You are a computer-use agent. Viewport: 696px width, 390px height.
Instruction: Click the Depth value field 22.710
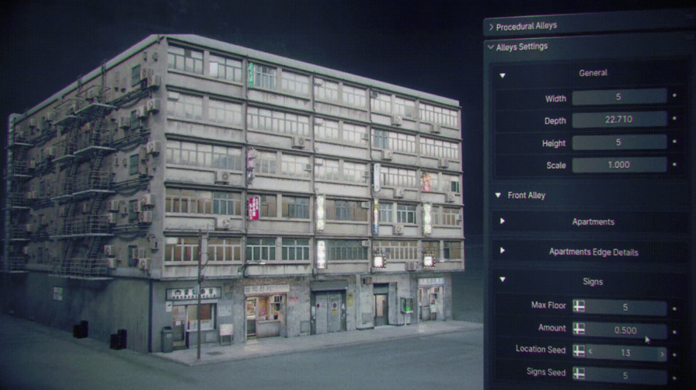point(619,119)
